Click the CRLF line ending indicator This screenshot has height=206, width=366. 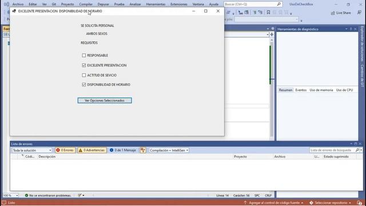click(268, 195)
